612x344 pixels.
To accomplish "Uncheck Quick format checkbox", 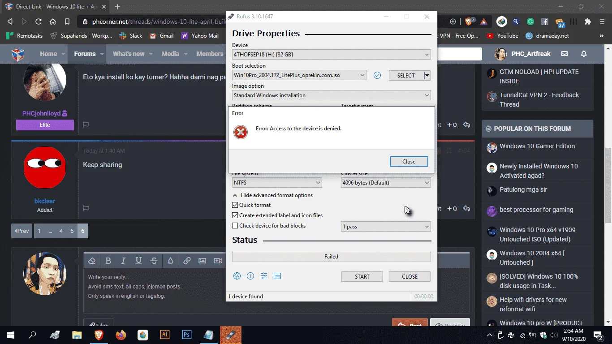I will [x=235, y=205].
